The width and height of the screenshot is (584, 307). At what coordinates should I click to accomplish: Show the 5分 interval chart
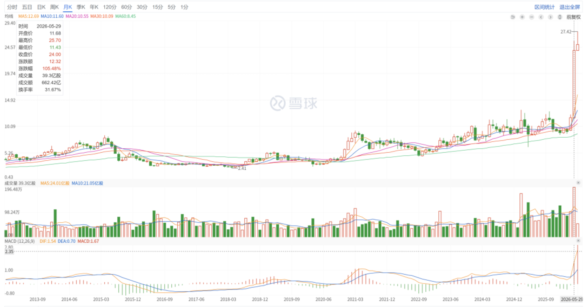coord(172,7)
